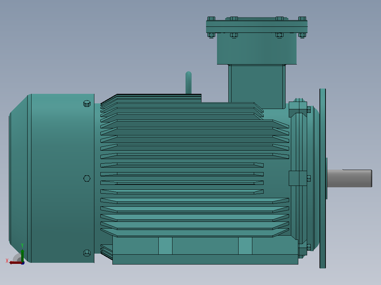This screenshot has height=285, width=381.
Task: Click the blue Z axis dot at triad origin
Action: coord(23,263)
